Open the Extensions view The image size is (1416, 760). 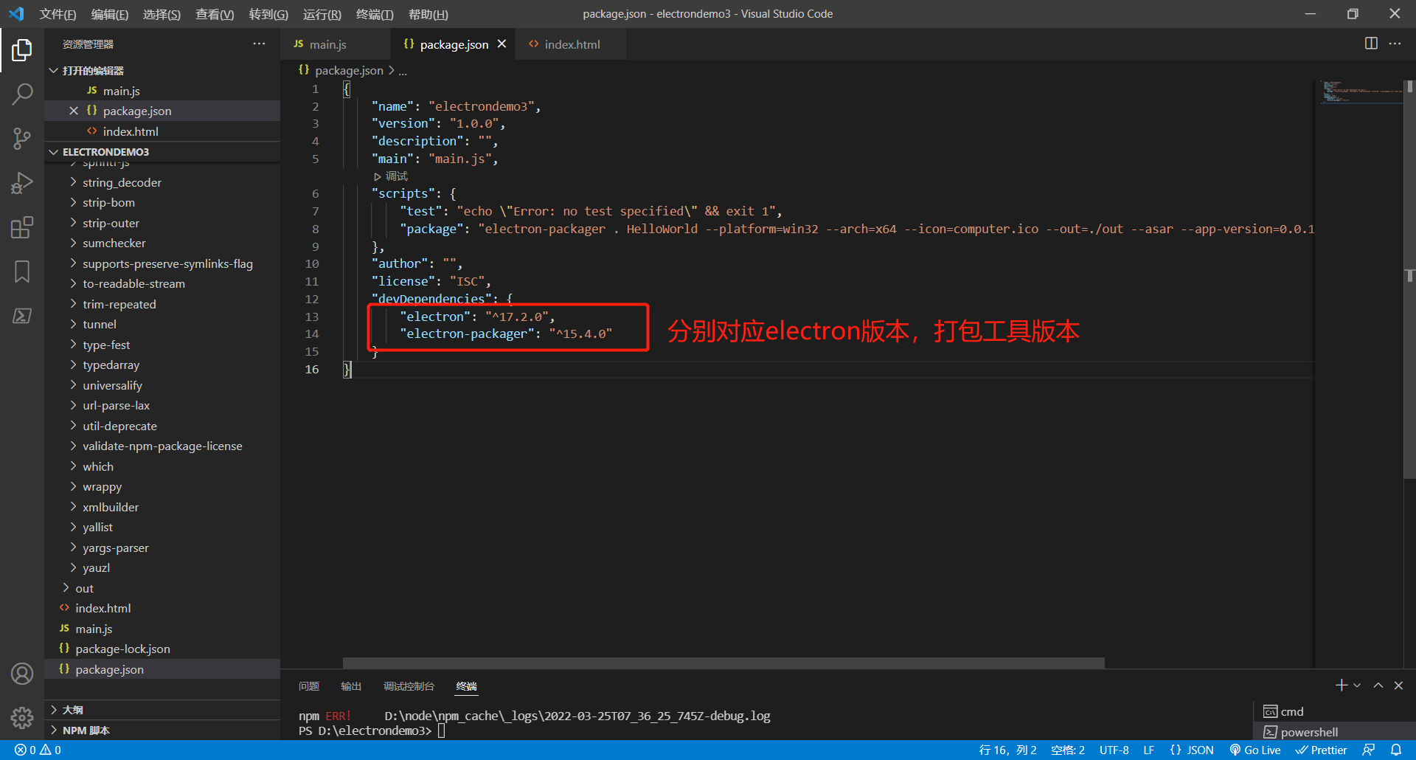point(22,227)
